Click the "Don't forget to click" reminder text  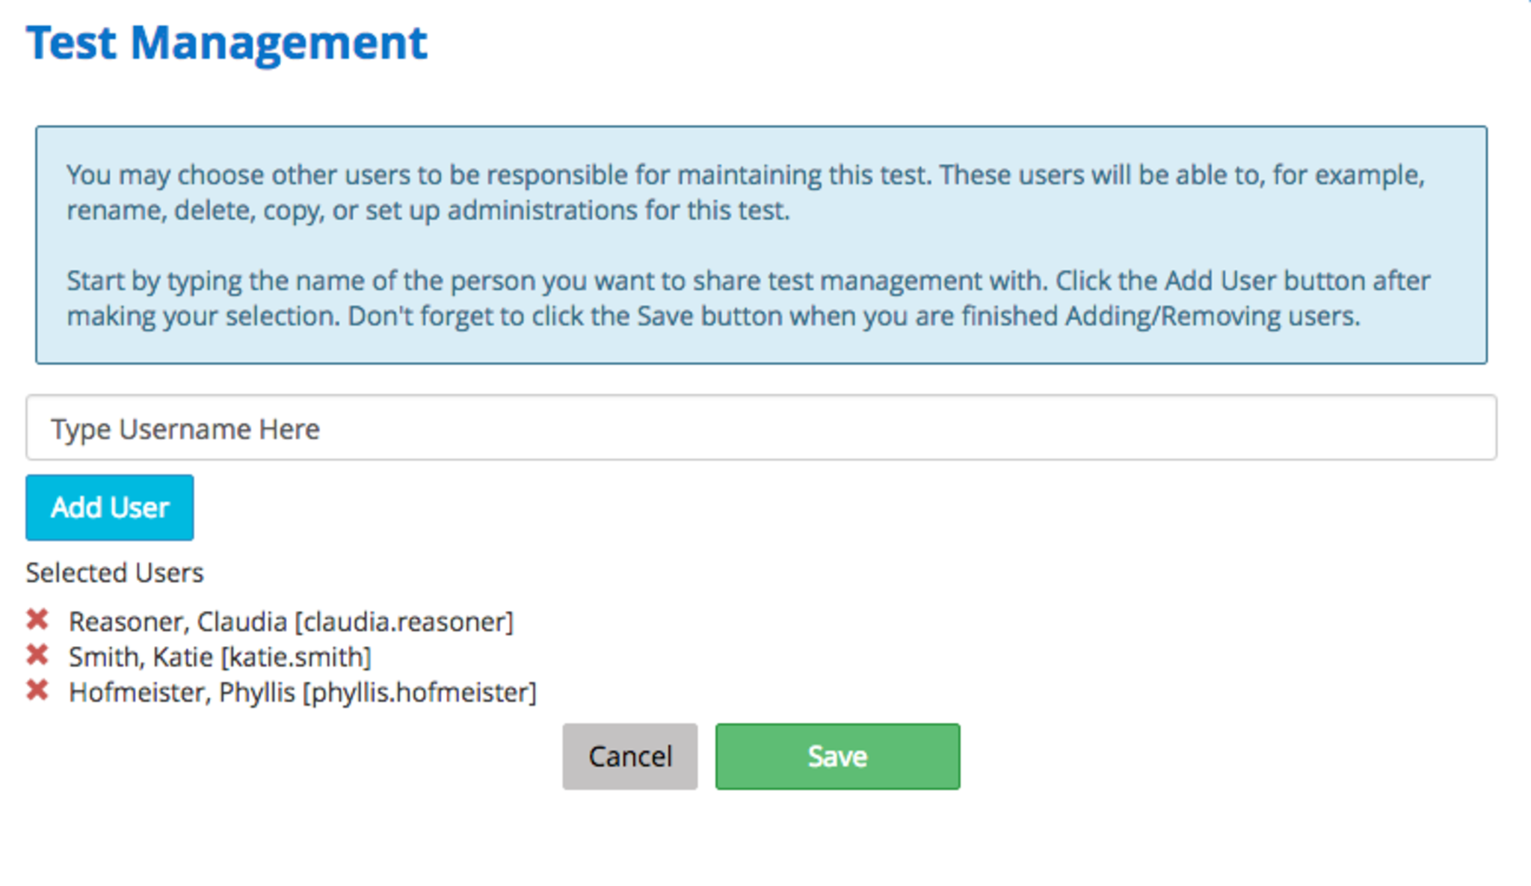pos(853,316)
